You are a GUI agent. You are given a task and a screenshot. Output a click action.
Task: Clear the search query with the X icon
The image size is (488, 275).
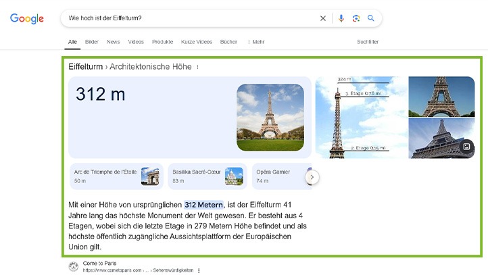pos(323,18)
